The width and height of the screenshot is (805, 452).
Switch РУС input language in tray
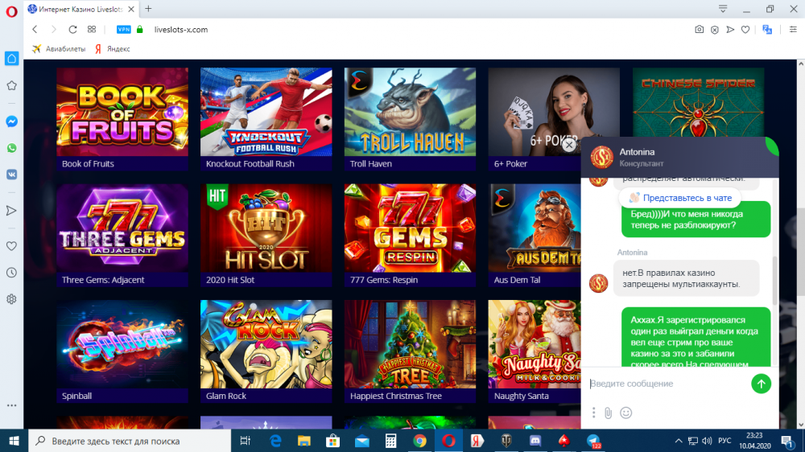(x=724, y=441)
